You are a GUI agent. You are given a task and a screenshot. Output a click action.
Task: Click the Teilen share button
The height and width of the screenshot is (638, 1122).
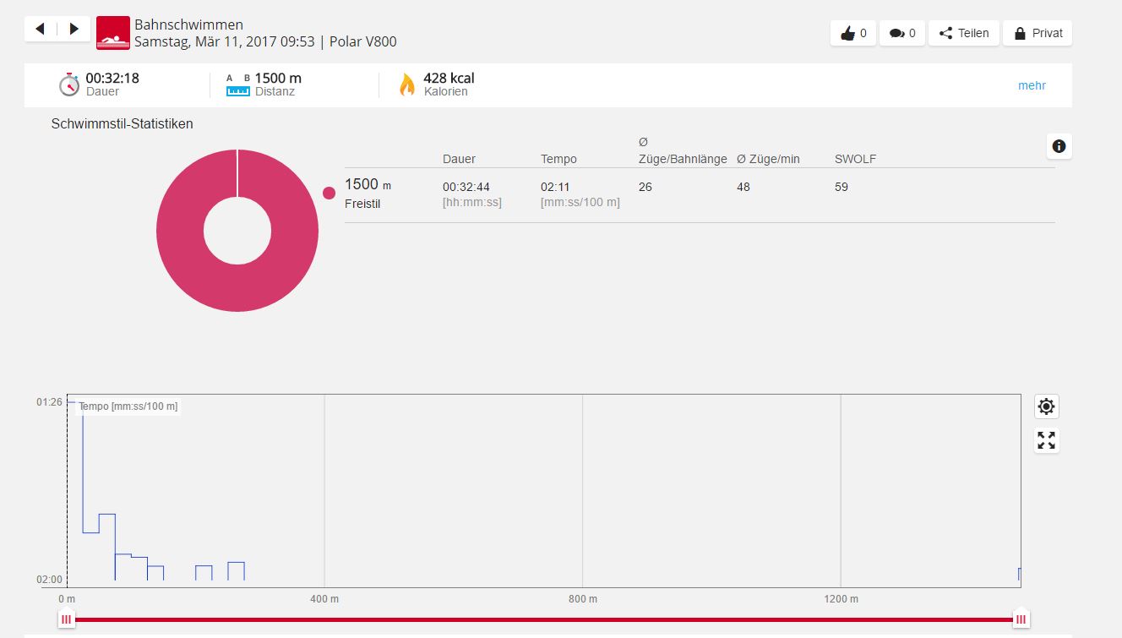tap(963, 33)
